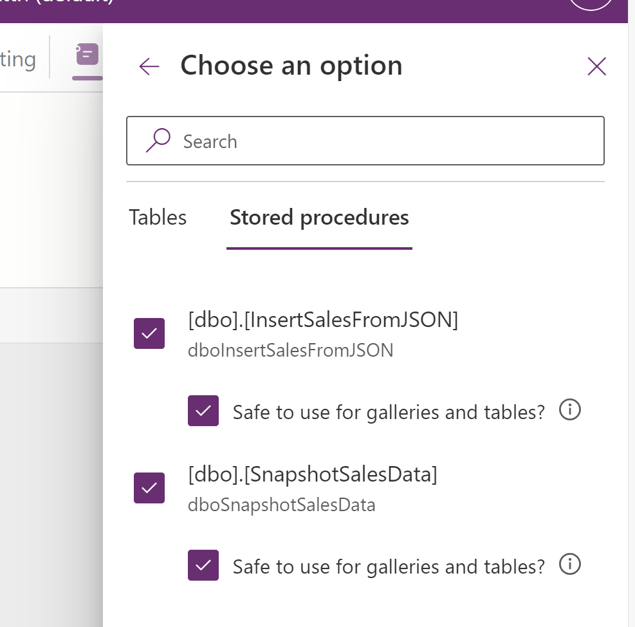Uncheck the [dbo].[SnapshotSalesData] stored procedure
Image resolution: width=635 pixels, height=627 pixels.
coord(149,488)
